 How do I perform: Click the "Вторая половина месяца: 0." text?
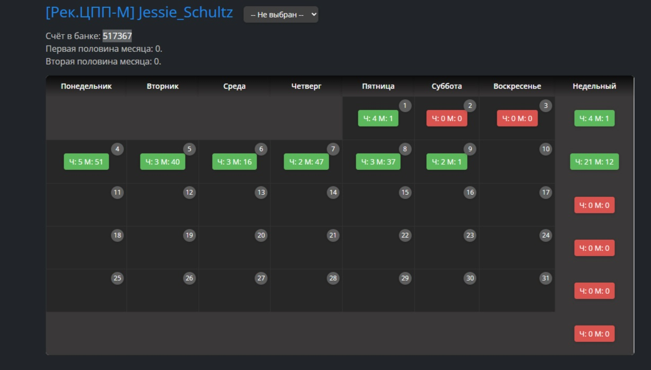click(x=103, y=61)
